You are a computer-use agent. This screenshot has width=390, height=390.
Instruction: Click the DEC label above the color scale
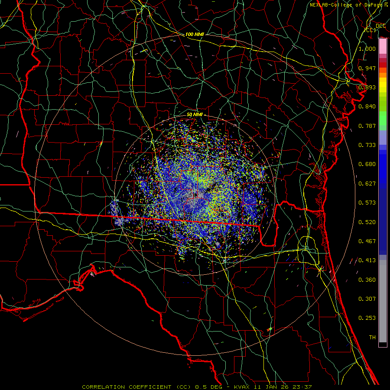pos(380,26)
